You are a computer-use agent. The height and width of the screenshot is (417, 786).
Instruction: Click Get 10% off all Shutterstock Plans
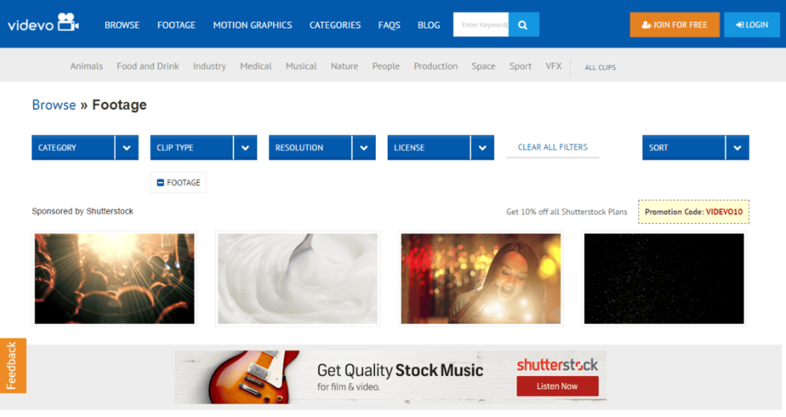pos(566,212)
